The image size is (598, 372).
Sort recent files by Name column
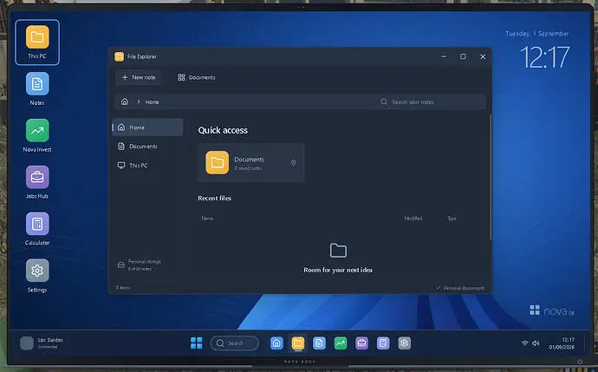(207, 219)
